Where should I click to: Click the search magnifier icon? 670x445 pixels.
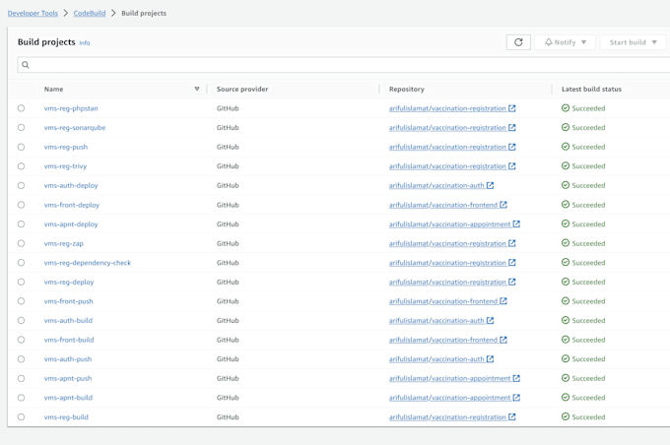26,65
